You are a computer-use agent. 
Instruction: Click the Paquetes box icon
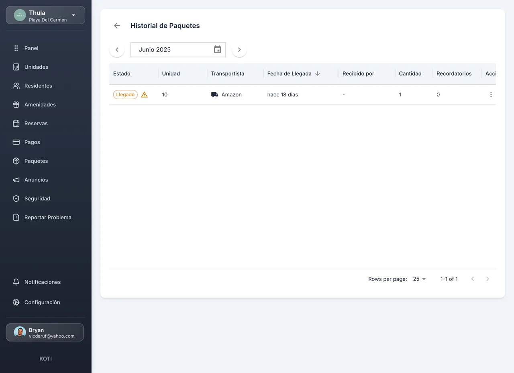16,161
